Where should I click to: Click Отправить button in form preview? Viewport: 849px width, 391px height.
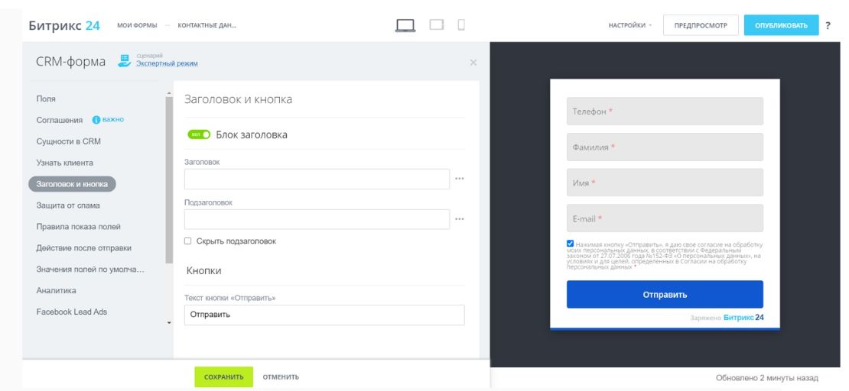point(665,294)
